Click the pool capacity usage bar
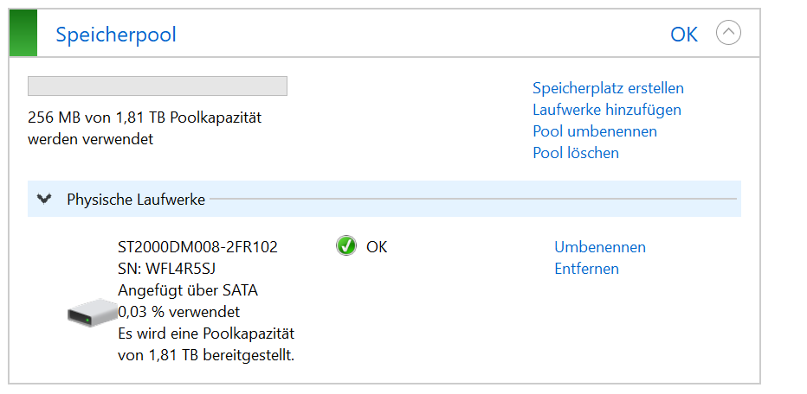Screen dimensions: 807x394 (x=158, y=86)
